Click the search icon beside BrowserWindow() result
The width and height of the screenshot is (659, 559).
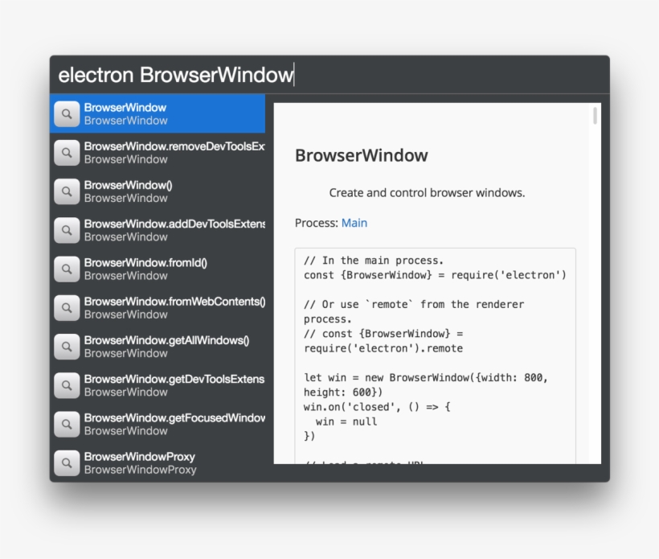click(x=67, y=191)
